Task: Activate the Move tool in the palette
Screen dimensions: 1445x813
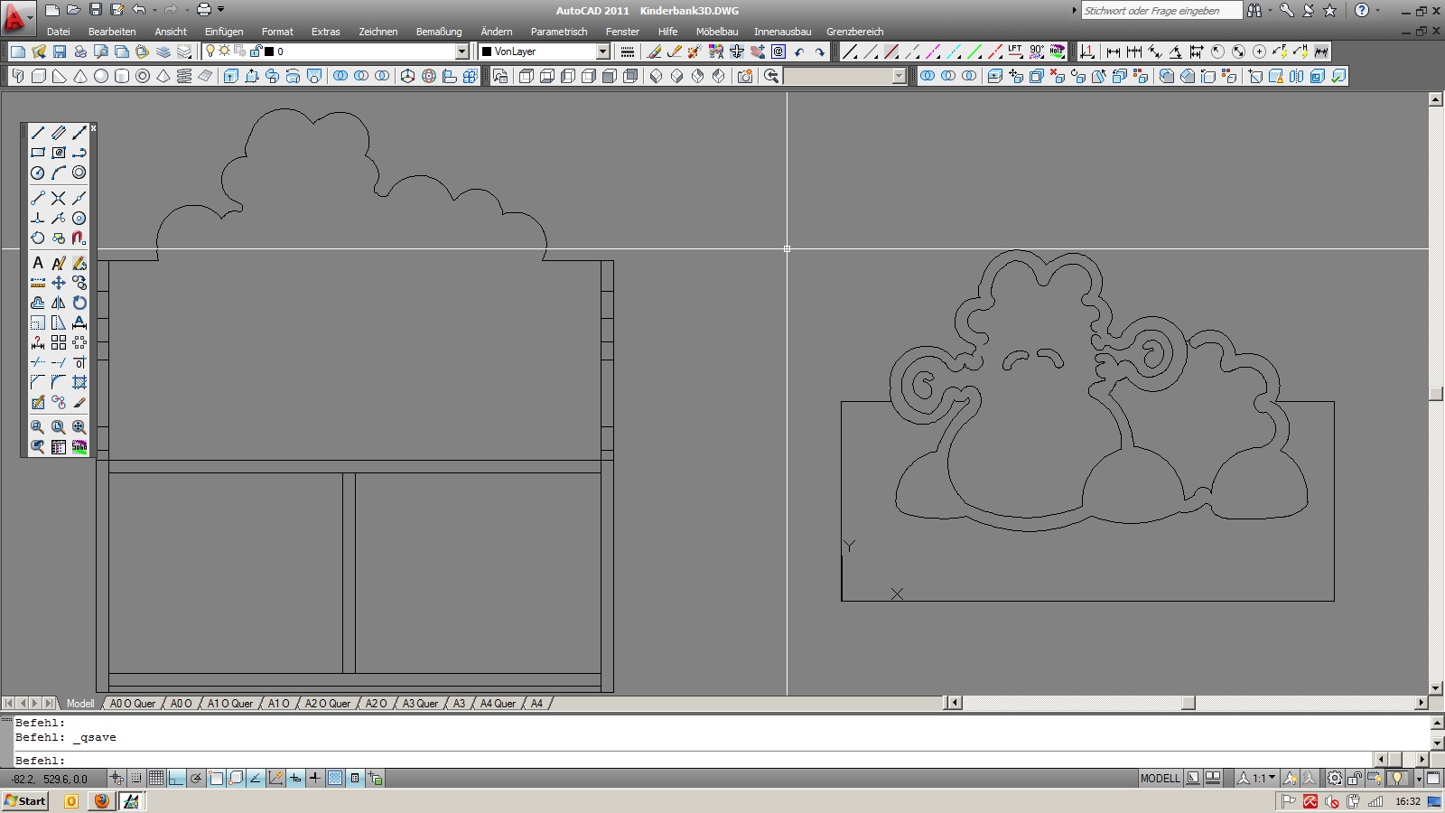Action: (59, 283)
